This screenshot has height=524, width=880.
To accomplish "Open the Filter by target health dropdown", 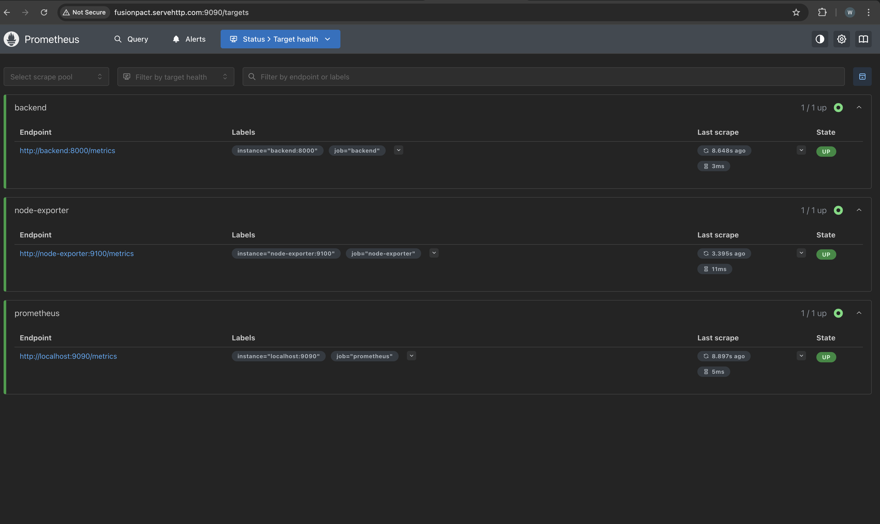I will (175, 77).
